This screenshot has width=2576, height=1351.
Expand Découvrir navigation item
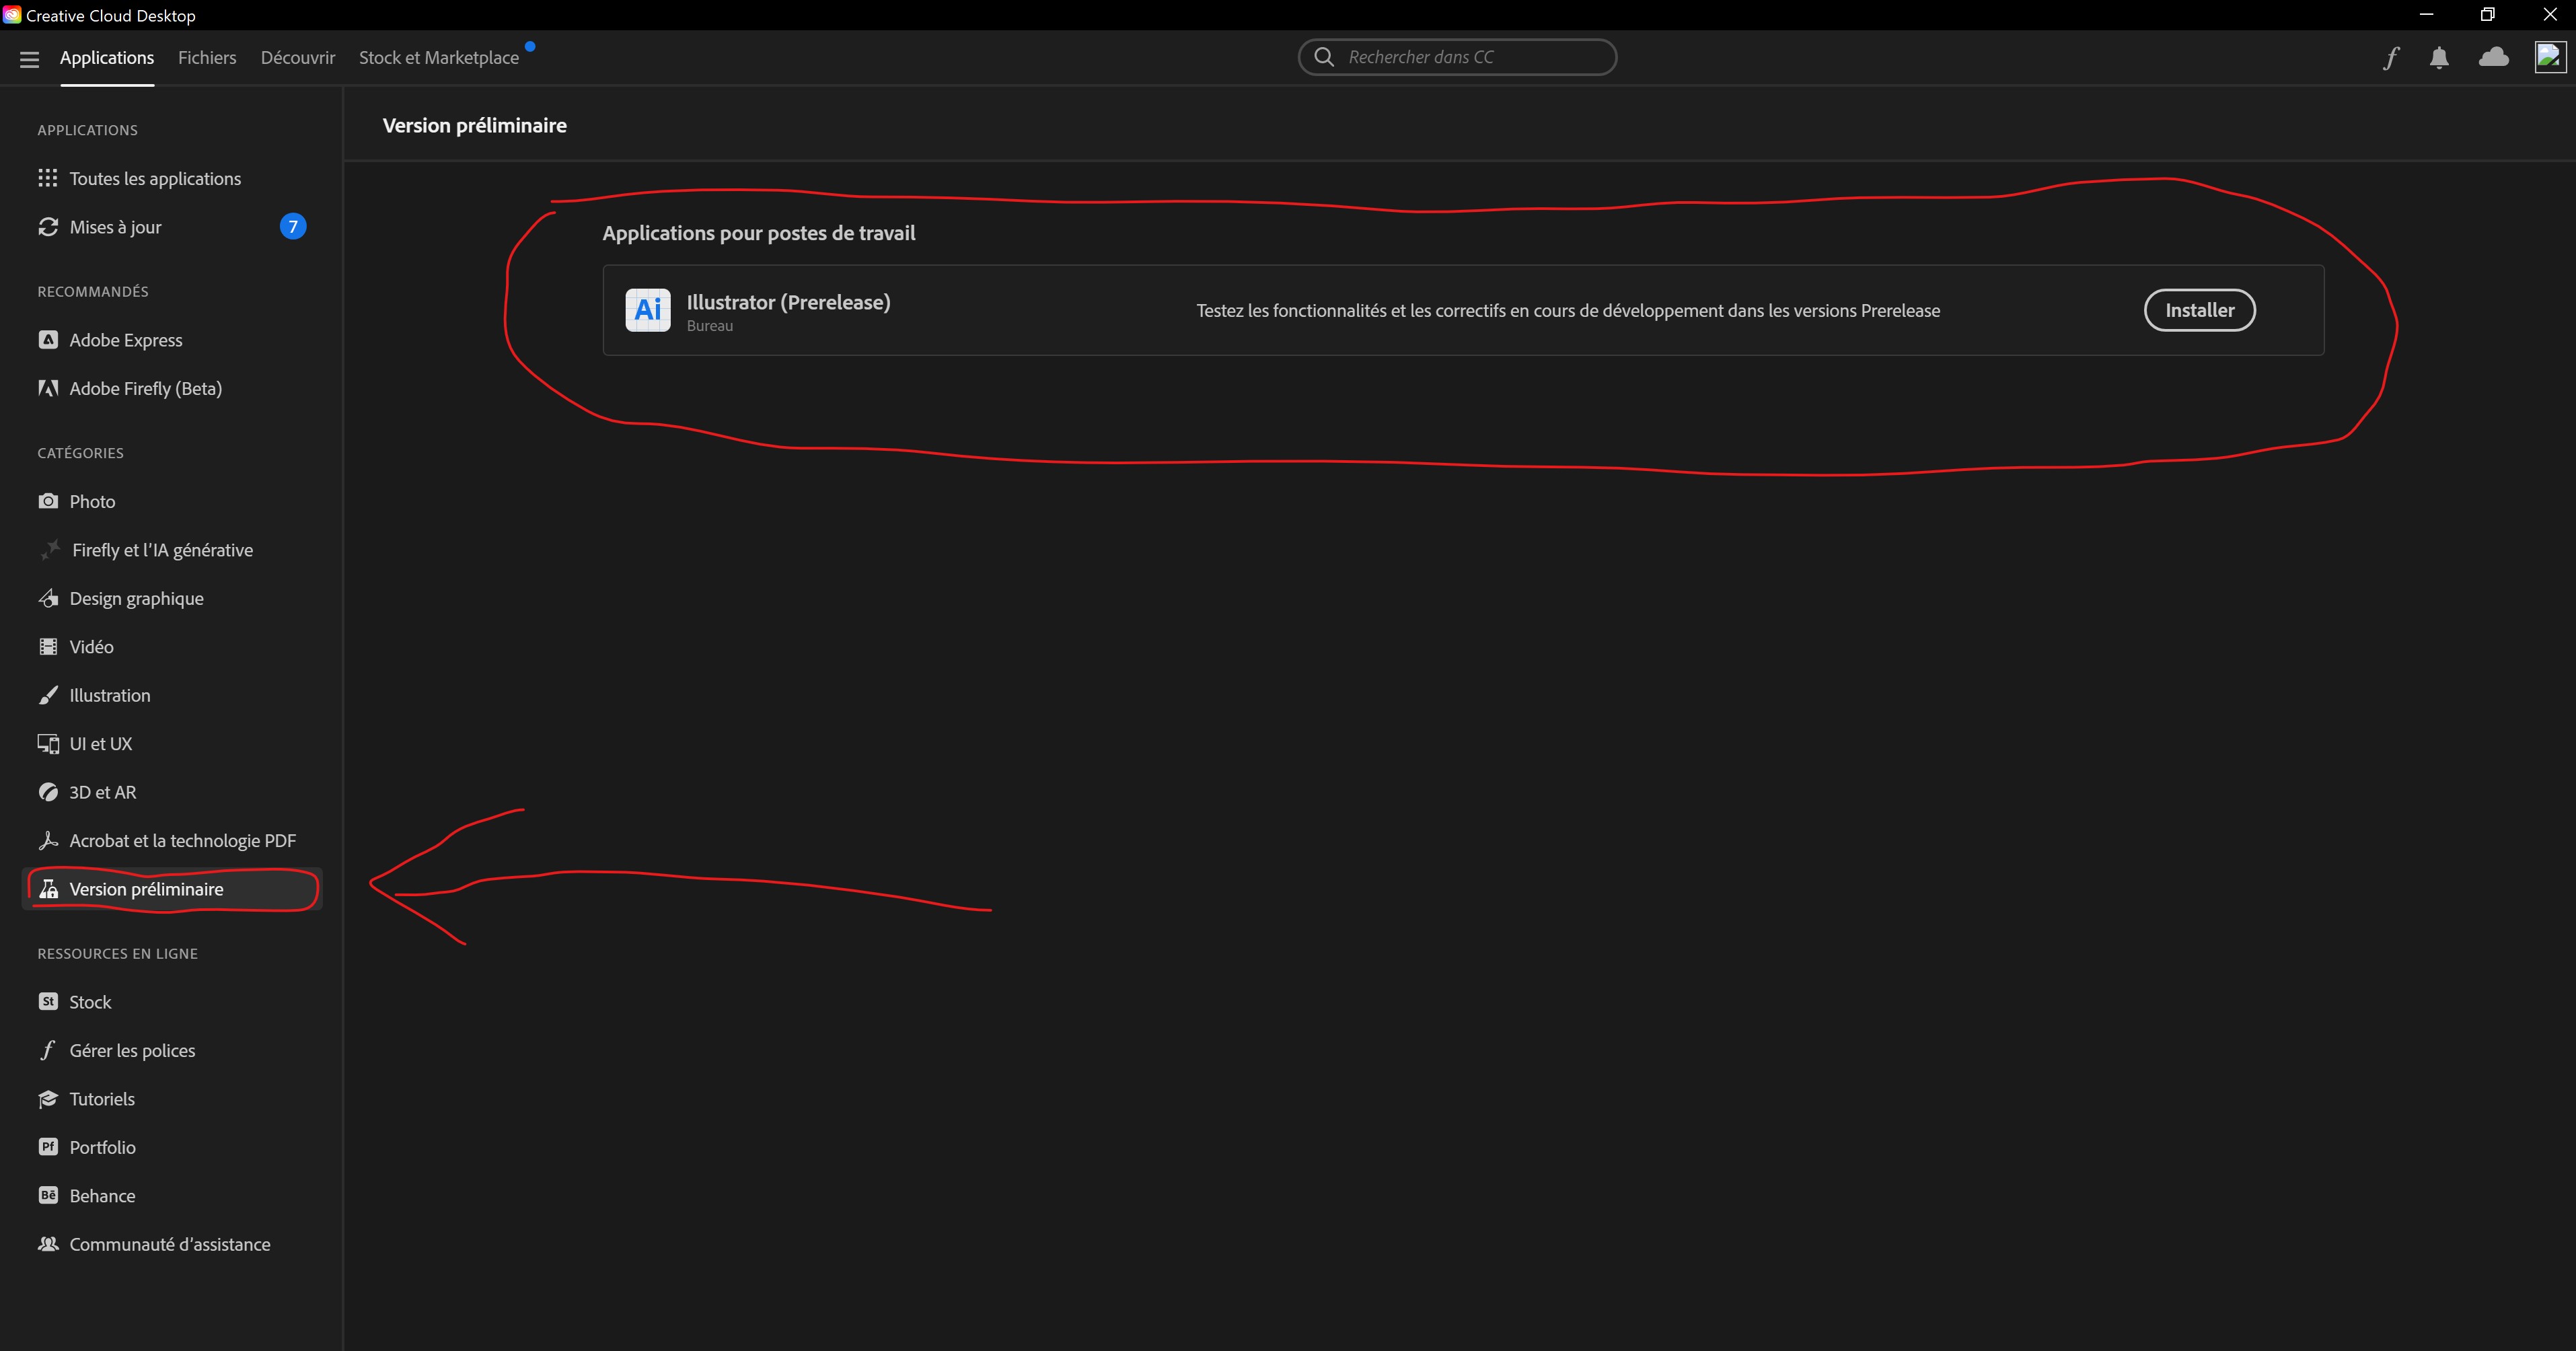[x=297, y=57]
